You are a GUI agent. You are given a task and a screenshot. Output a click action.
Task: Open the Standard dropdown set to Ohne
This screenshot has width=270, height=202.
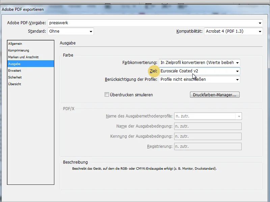point(71,31)
